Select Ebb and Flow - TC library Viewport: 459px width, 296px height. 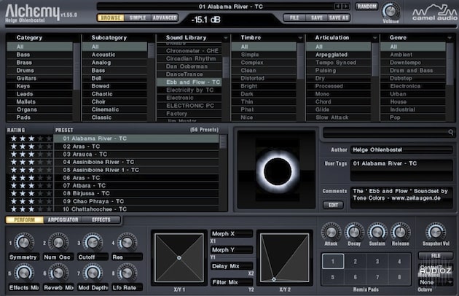pyautogui.click(x=189, y=82)
